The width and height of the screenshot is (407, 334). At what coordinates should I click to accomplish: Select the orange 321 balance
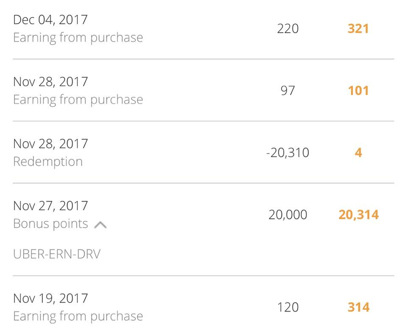point(358,28)
